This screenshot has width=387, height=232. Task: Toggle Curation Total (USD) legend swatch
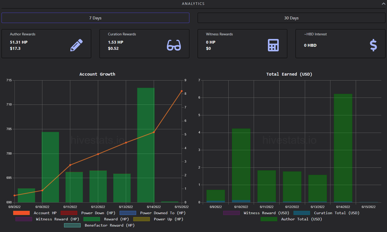point(302,213)
